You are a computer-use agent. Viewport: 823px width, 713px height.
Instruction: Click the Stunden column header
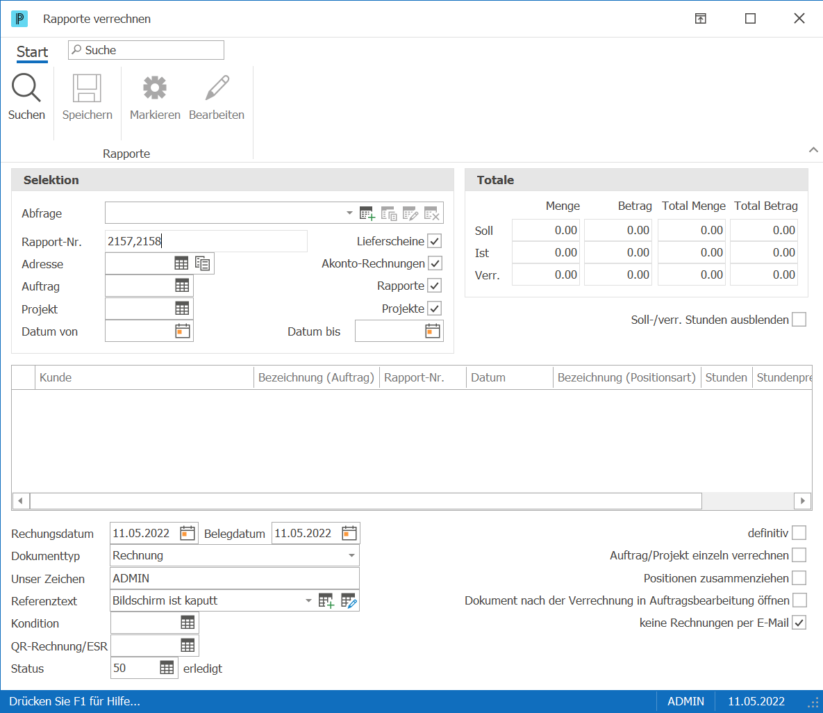[726, 377]
